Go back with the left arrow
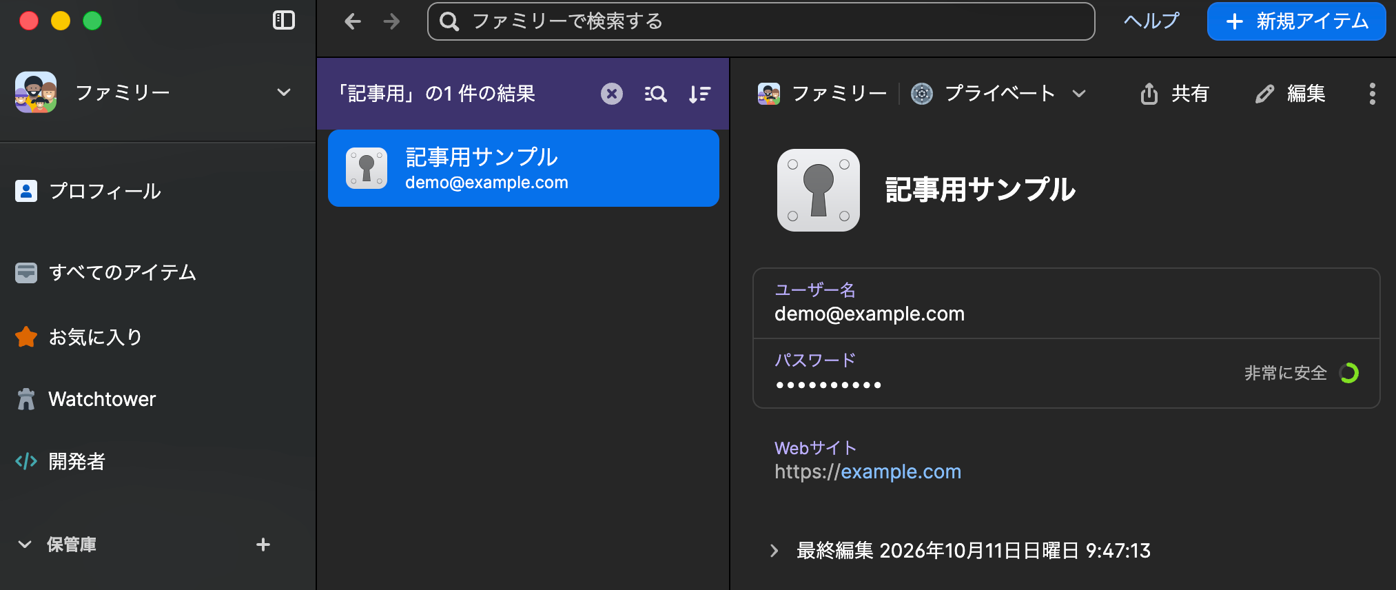 tap(353, 21)
